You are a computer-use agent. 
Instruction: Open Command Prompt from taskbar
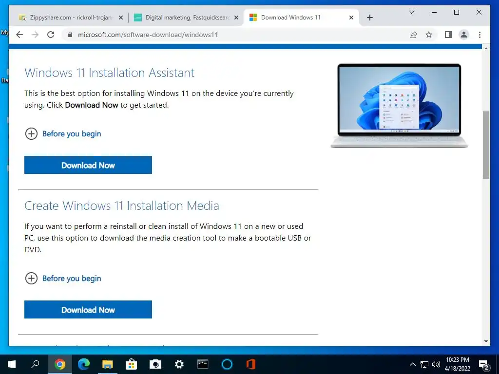pos(203,364)
